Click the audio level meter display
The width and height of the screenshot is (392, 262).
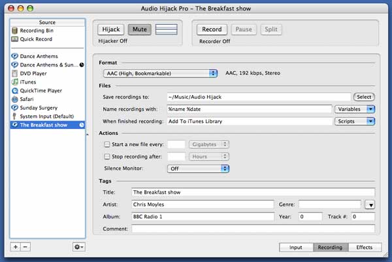tap(166, 29)
